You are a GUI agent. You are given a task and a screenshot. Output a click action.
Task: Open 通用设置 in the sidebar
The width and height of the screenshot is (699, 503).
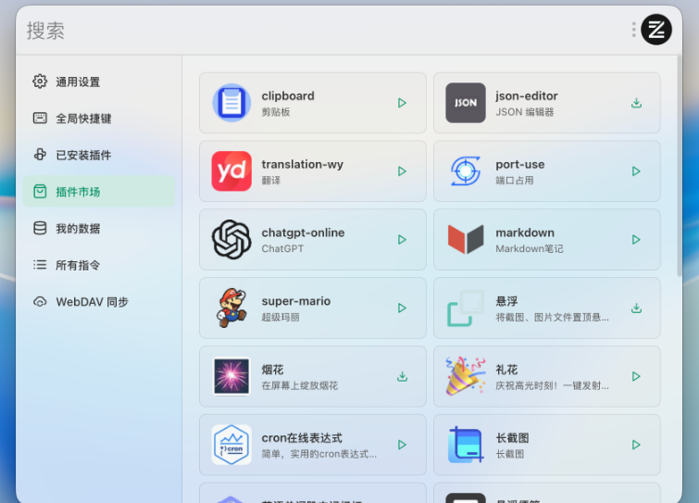pyautogui.click(x=98, y=82)
